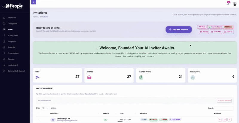
Task: Click the Opened envelope icon in the stats card
Action: pyautogui.click(x=89, y=77)
